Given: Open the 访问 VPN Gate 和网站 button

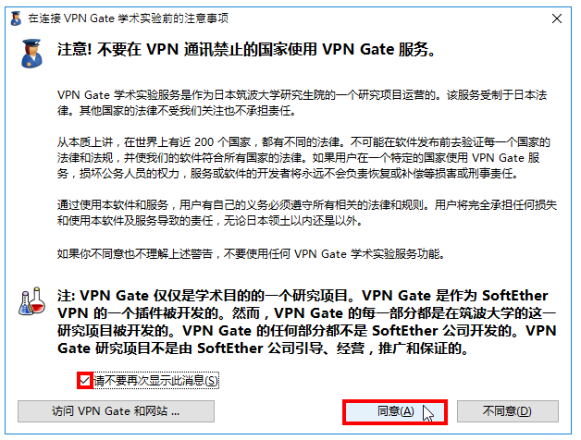Looking at the screenshot, I should (116, 411).
